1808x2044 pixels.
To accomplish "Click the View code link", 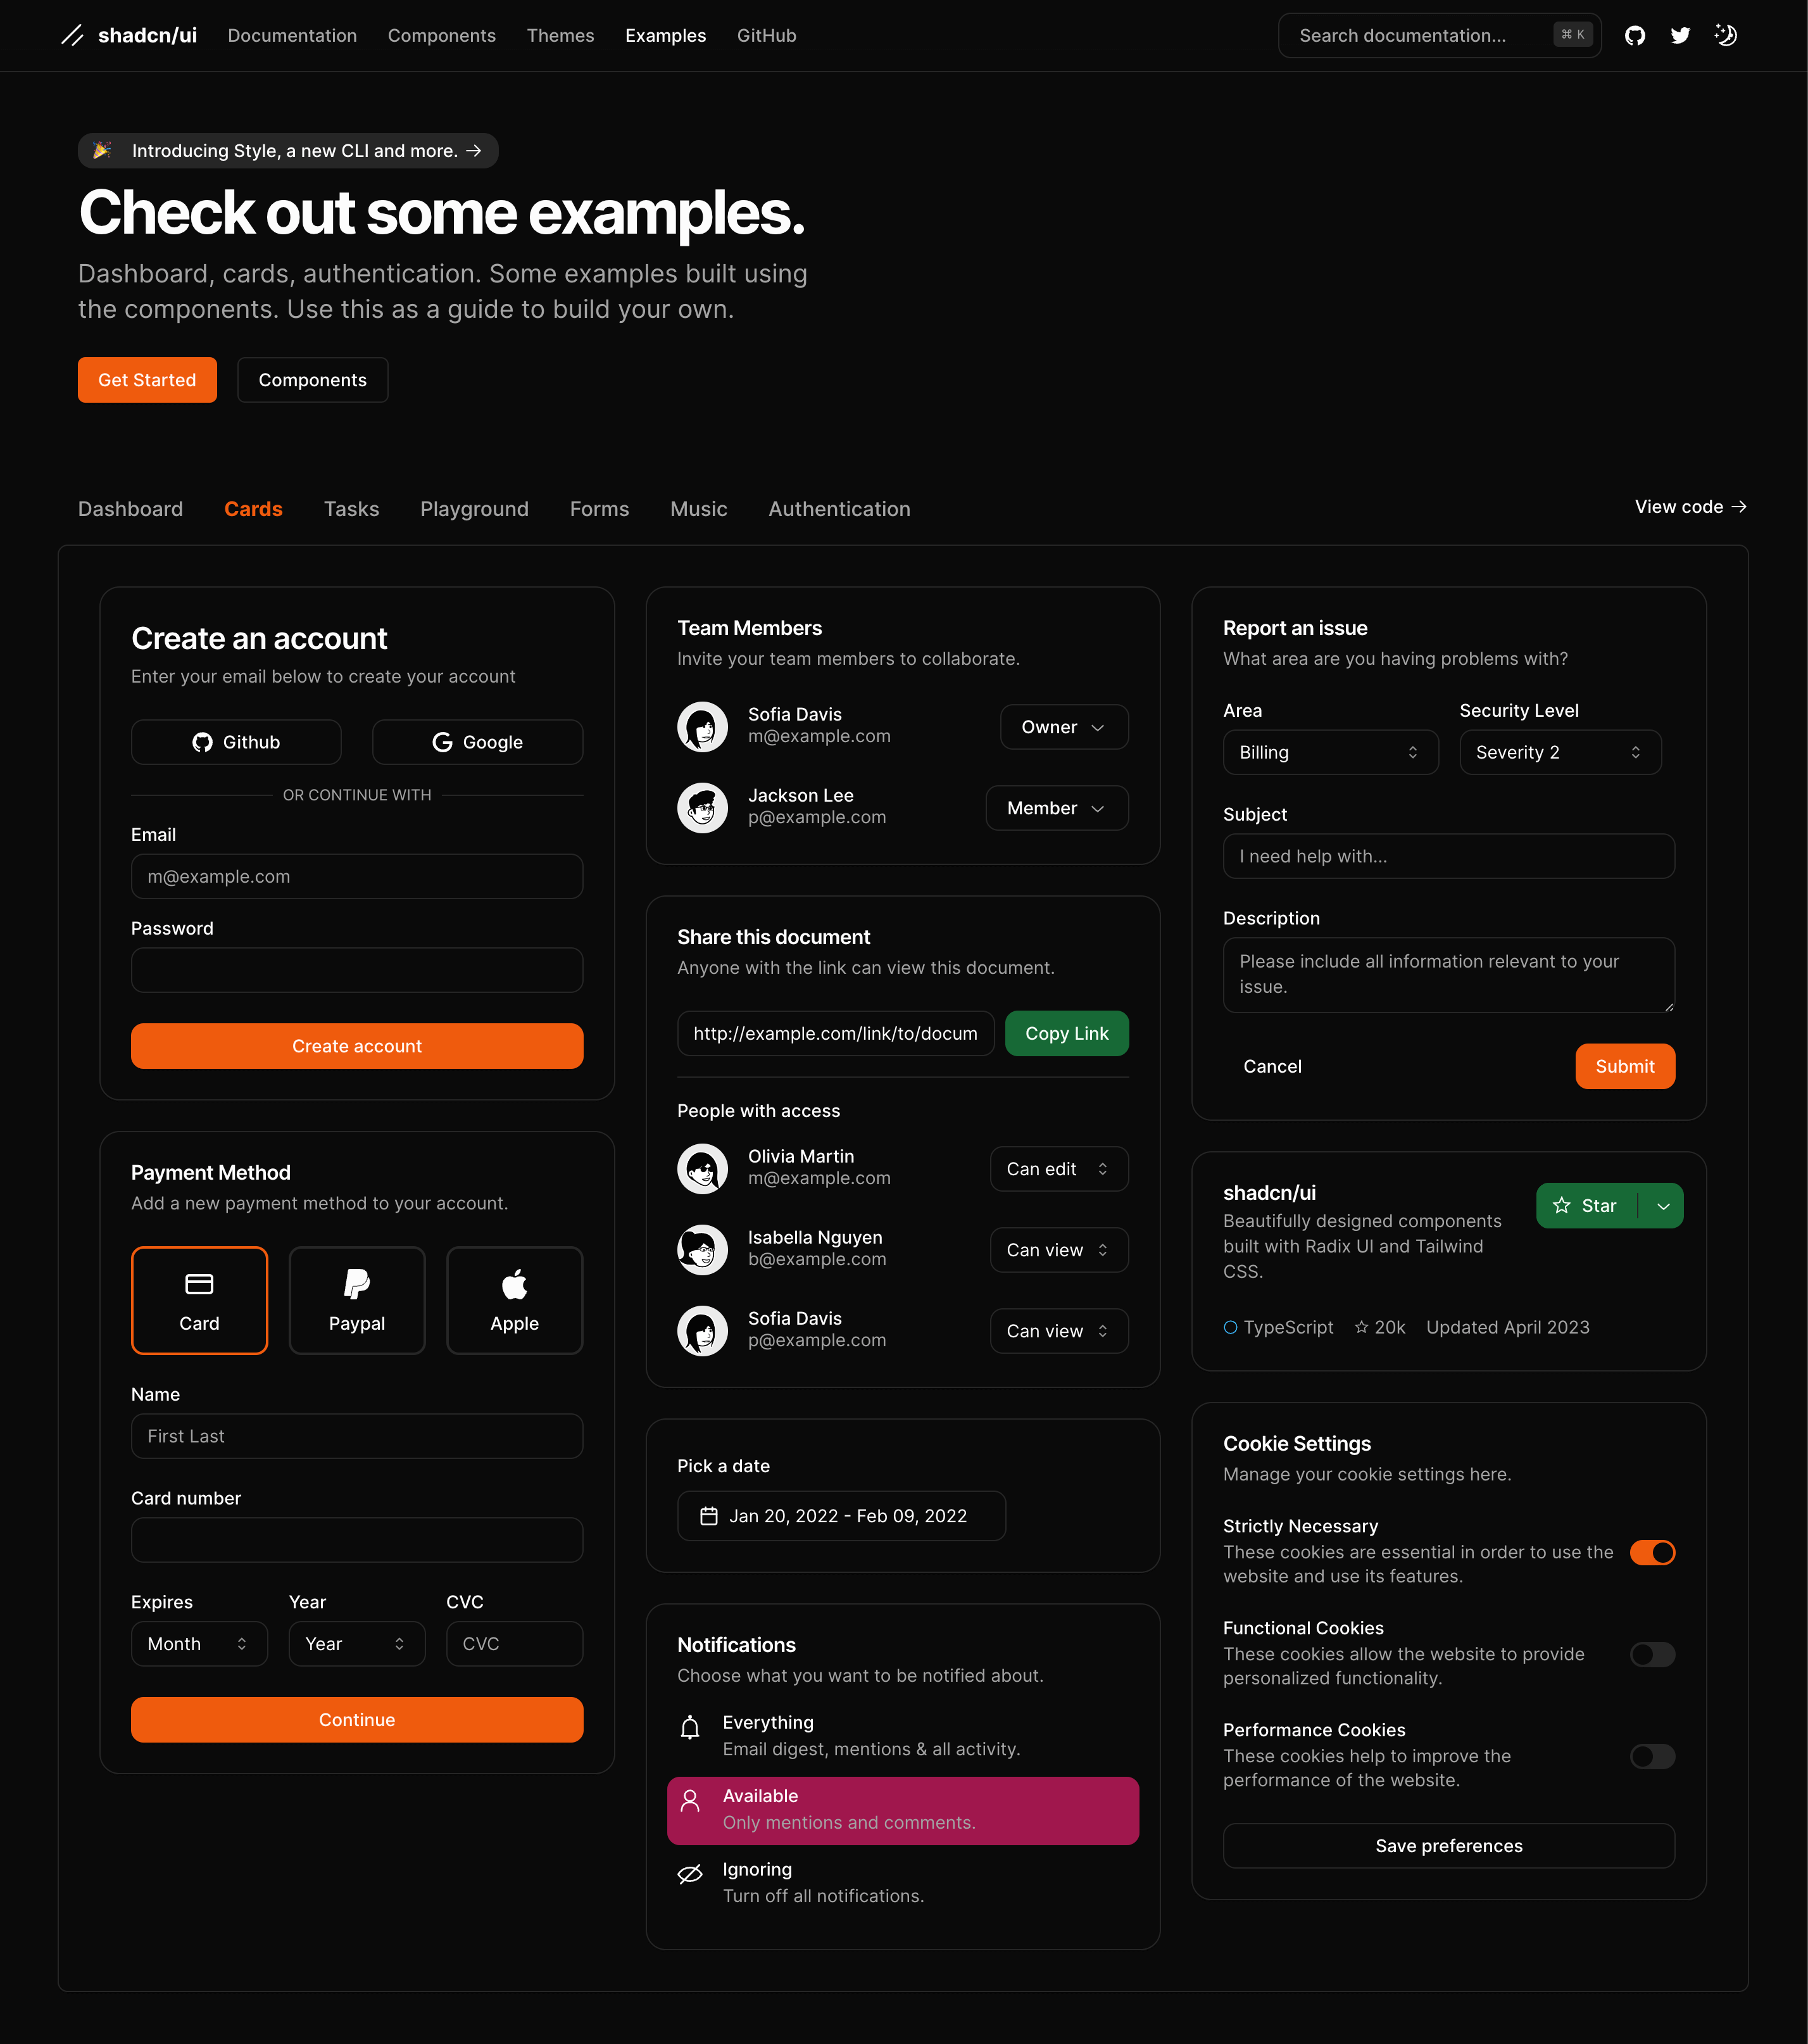I will tap(1690, 507).
